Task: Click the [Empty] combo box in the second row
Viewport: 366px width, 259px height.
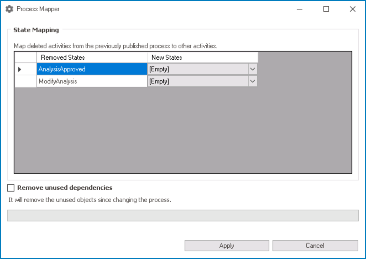Action: point(198,81)
